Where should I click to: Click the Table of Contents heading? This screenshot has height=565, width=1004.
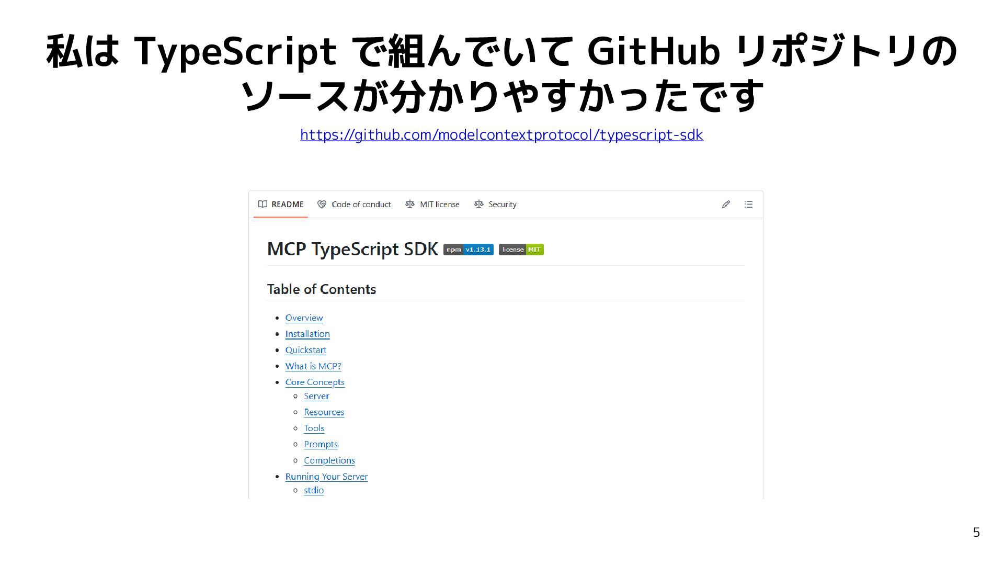322,289
